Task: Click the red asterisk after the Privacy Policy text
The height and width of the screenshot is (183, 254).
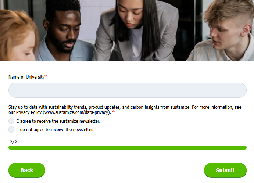Action: pyautogui.click(x=113, y=112)
